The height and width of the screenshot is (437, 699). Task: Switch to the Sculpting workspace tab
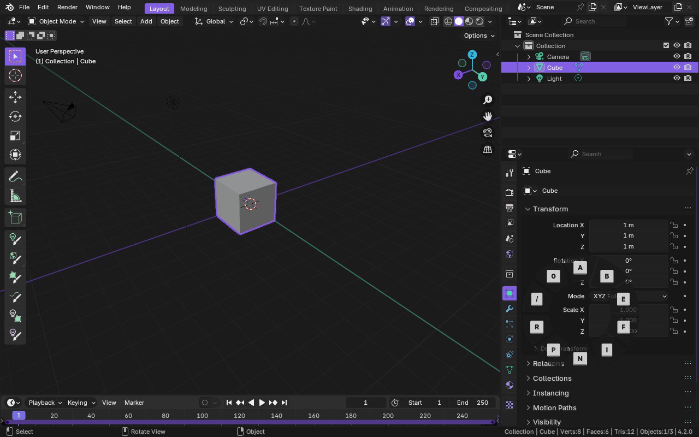tap(232, 8)
